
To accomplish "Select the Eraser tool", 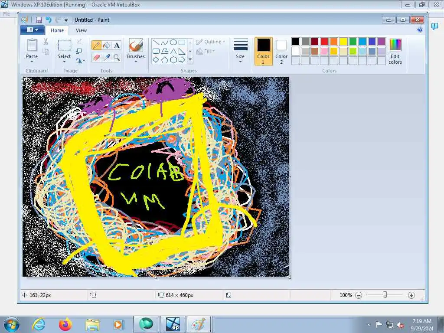I will 96,58.
